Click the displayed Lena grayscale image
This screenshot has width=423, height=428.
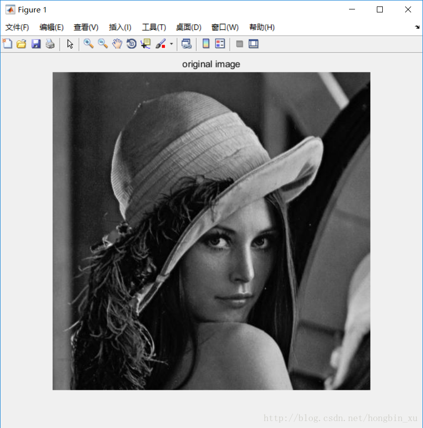pyautogui.click(x=211, y=231)
